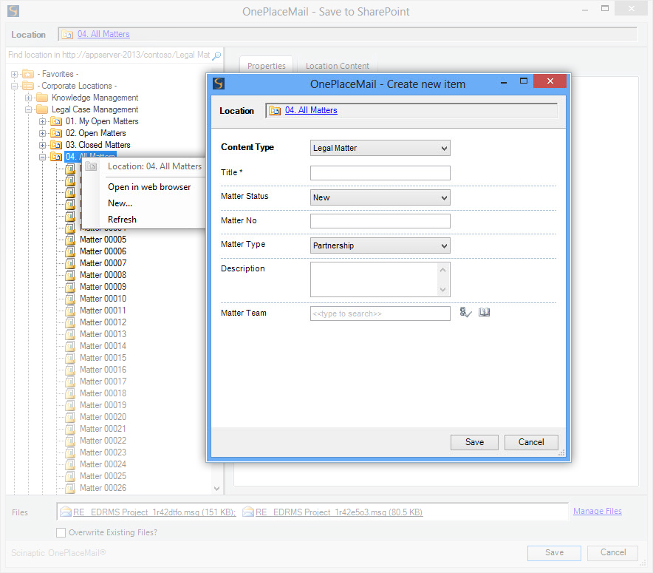Click the document set icon for Matter 00020
The image size is (653, 573).
70,417
